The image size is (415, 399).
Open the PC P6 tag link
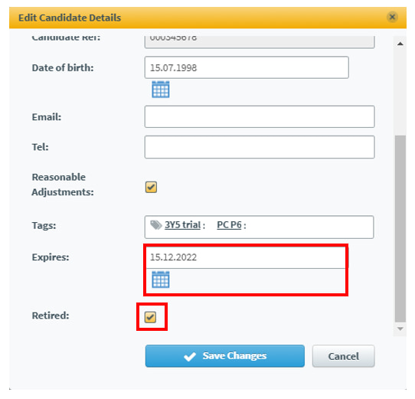229,225
